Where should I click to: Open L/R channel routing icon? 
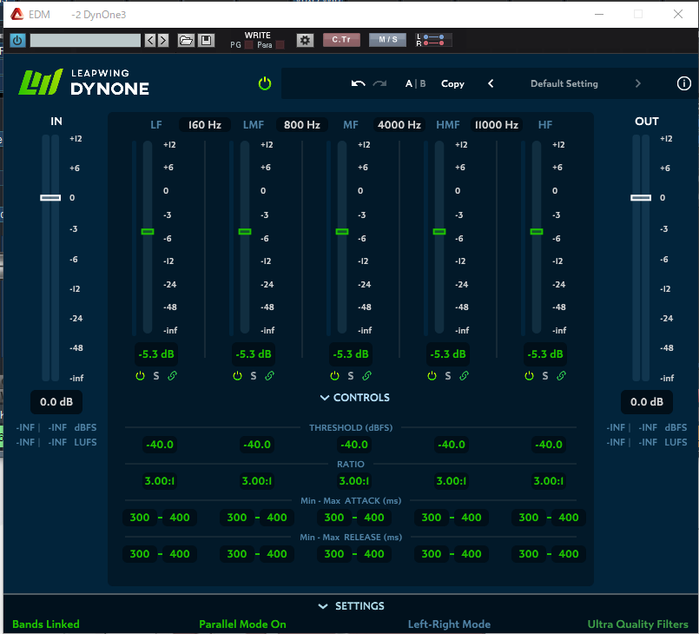433,40
